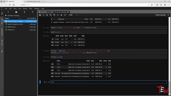
Task: Open the Tabs menu
Action: click(30, 9)
